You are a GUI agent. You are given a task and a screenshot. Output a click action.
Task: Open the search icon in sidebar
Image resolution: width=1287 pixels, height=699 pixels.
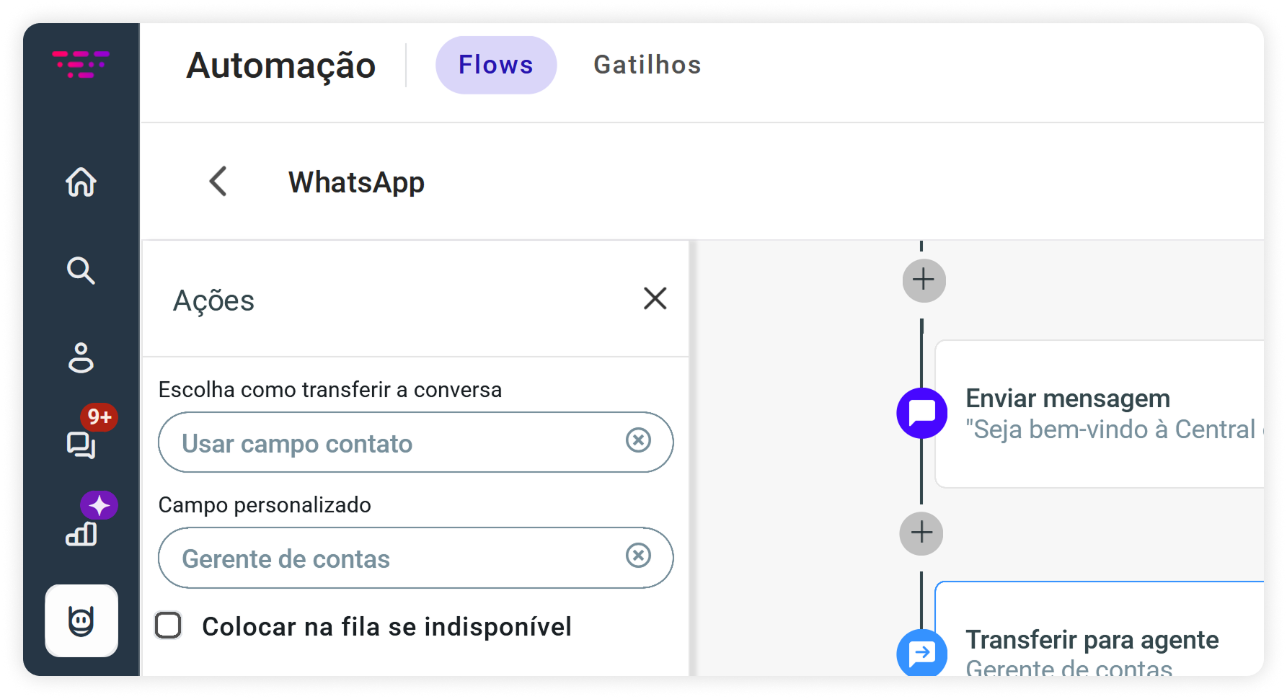[81, 271]
